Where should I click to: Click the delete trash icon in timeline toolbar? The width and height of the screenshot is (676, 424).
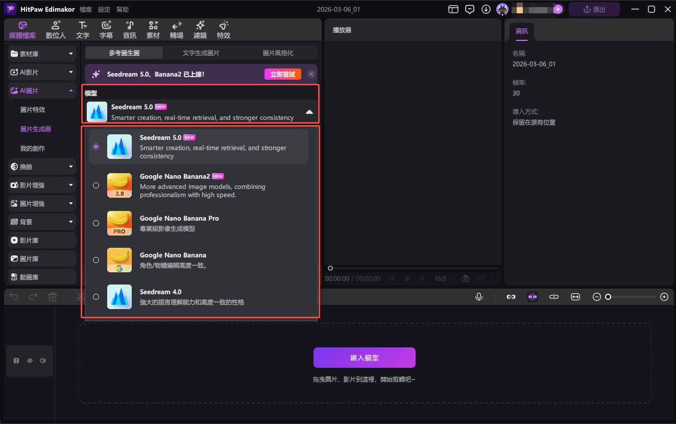[x=53, y=297]
